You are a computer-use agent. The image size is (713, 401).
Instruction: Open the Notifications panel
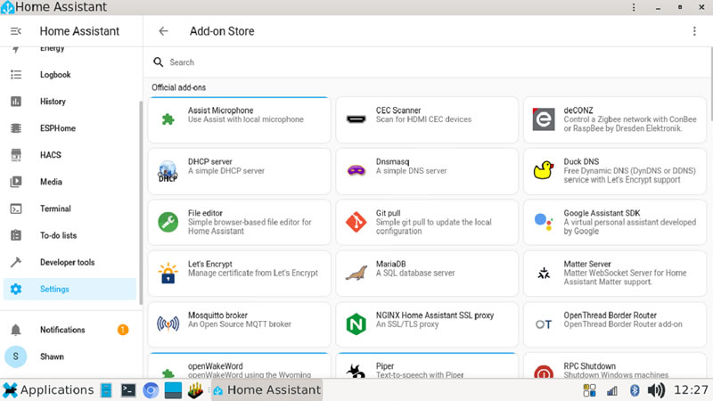click(62, 330)
